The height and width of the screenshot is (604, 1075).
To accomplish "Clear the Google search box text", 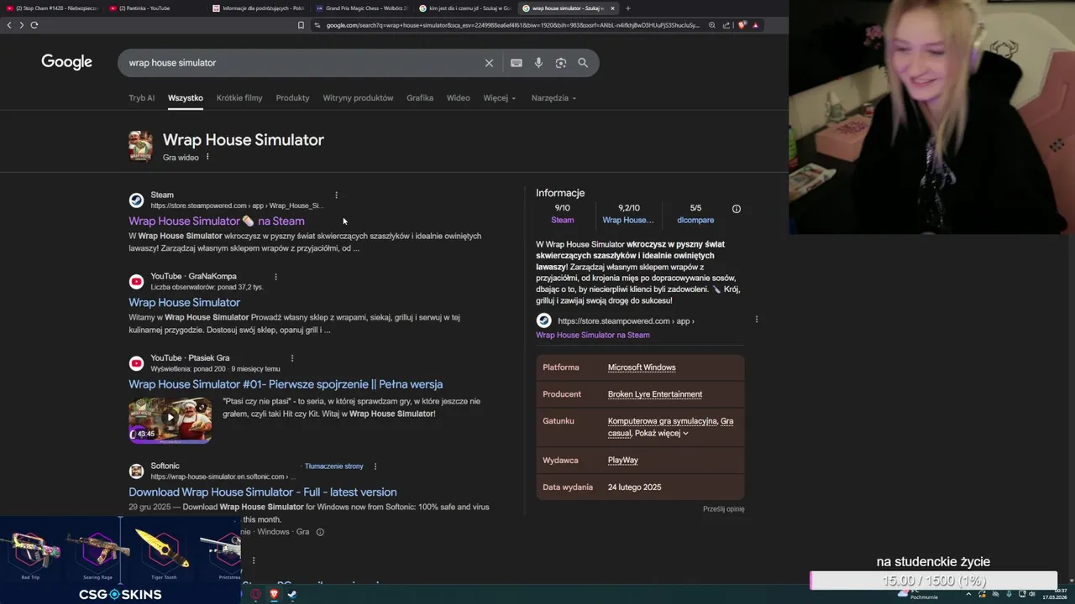I will (489, 63).
